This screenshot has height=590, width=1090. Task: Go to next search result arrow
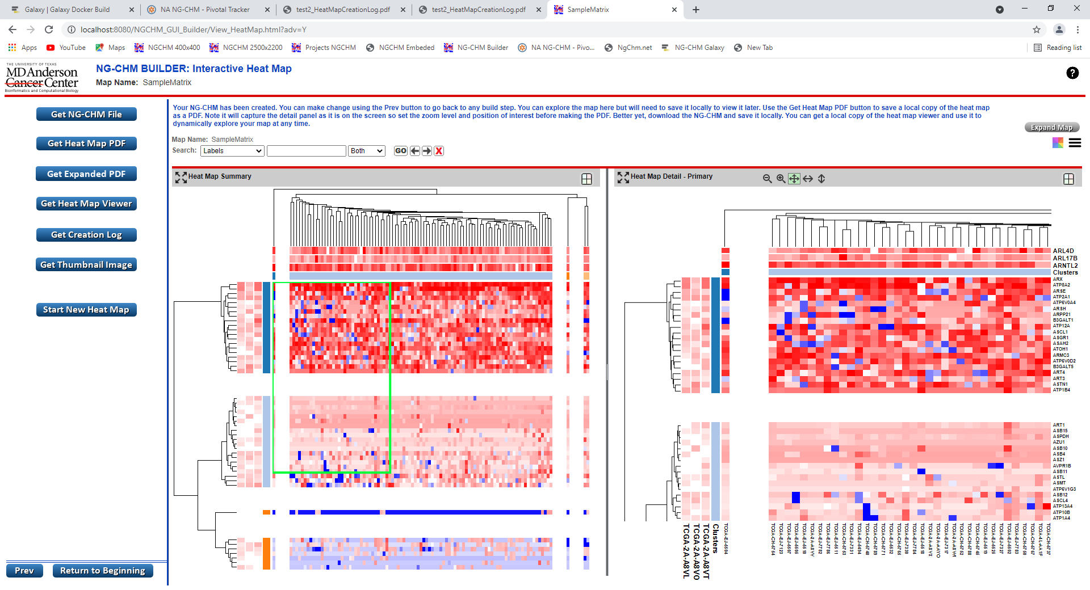coord(426,151)
